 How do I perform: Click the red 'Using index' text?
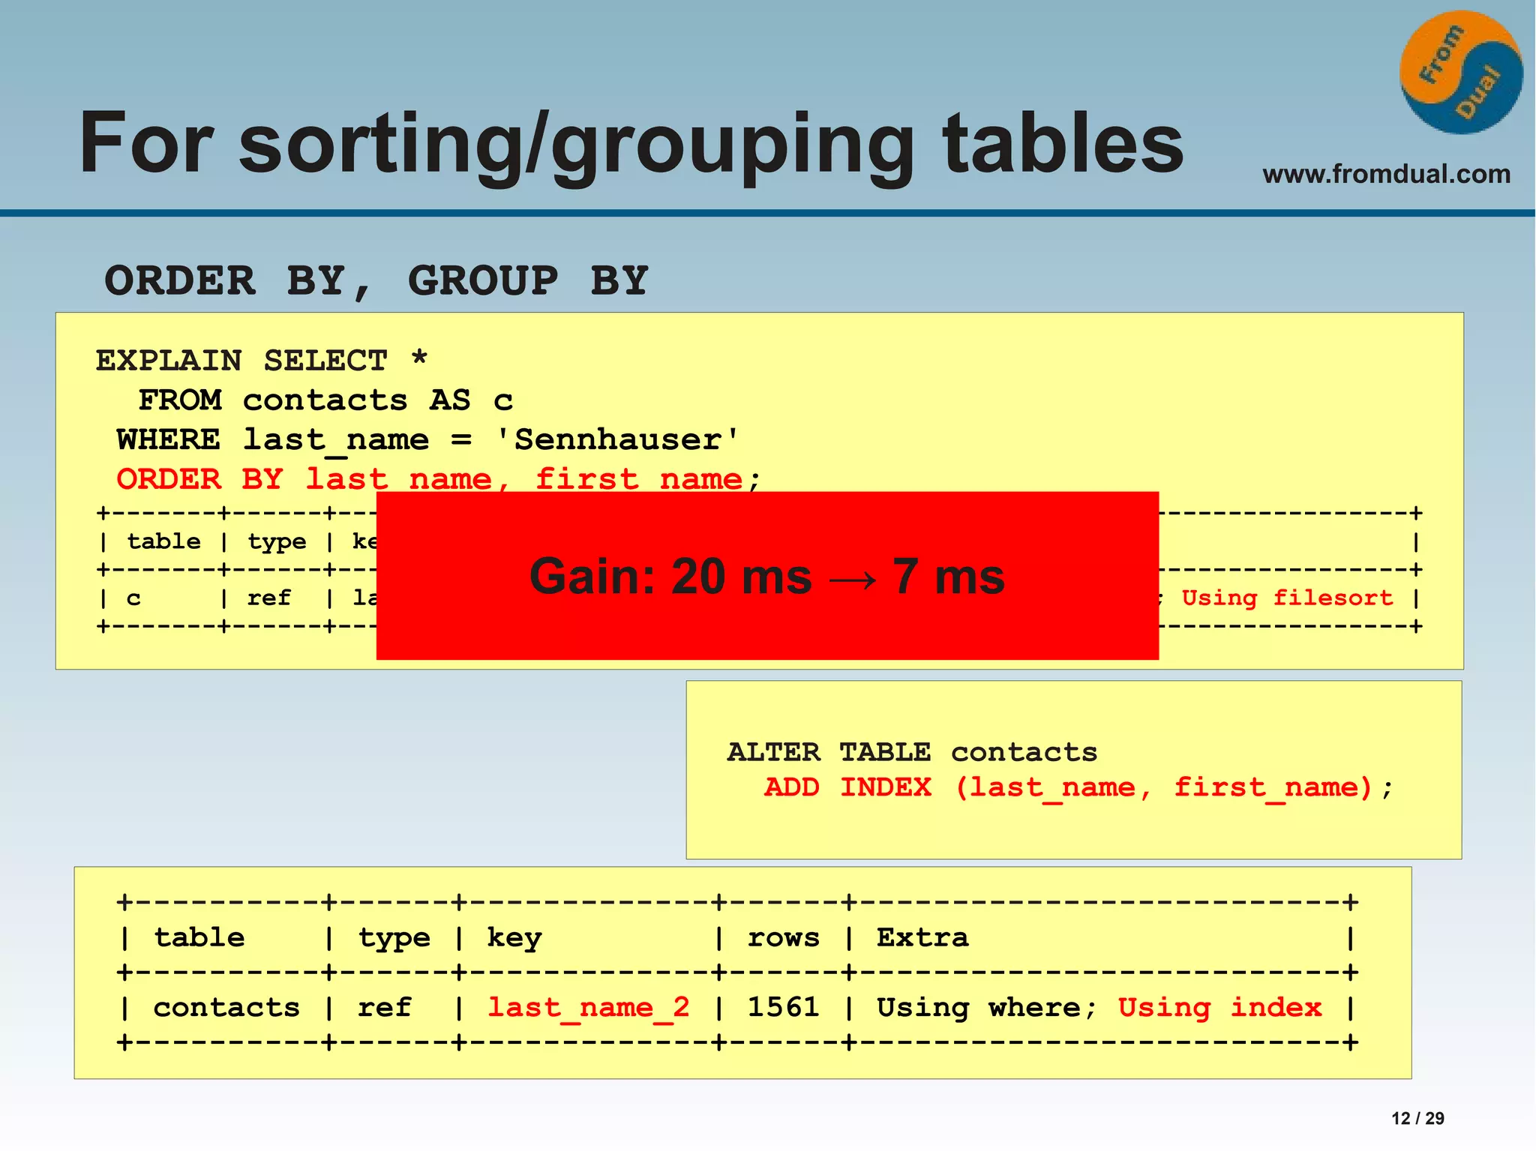point(1220,1008)
